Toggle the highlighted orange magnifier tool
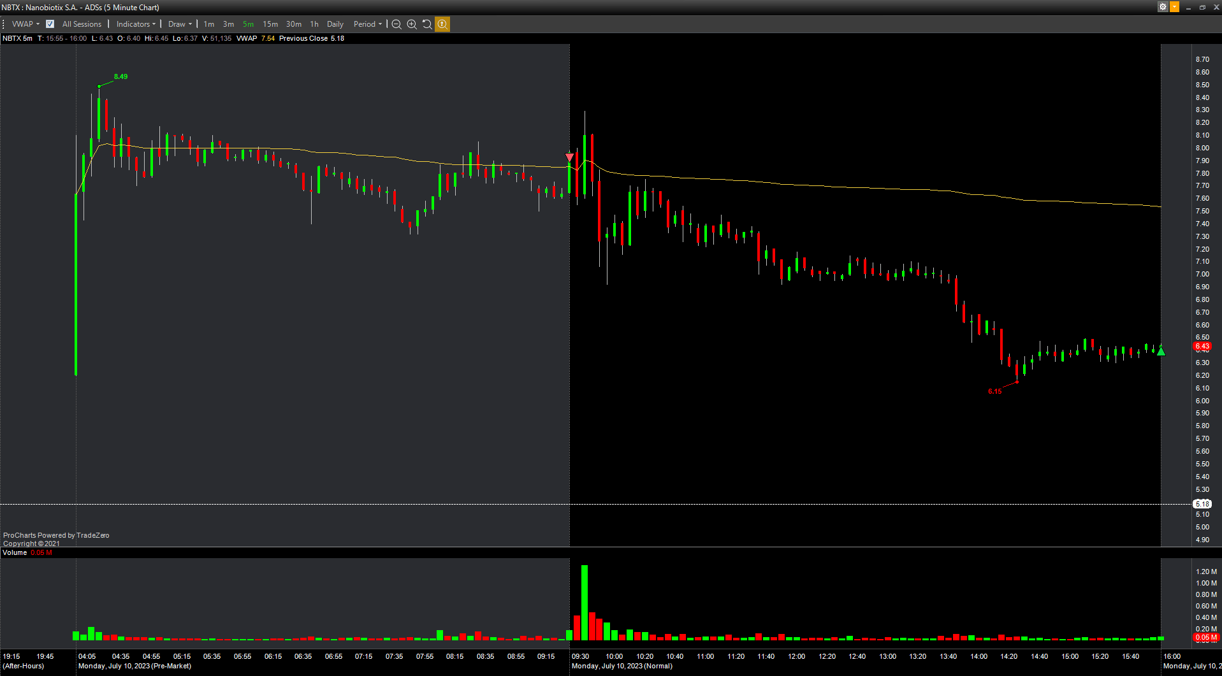1222x676 pixels. coord(442,24)
